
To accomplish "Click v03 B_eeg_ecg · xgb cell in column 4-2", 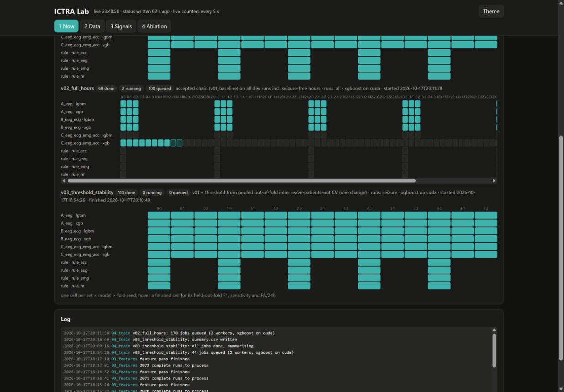I will click(x=486, y=239).
